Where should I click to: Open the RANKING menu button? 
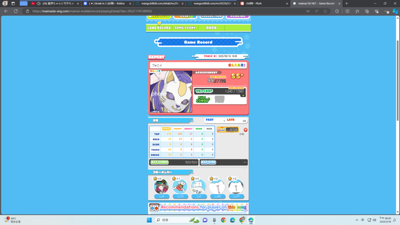pyautogui.click(x=238, y=16)
